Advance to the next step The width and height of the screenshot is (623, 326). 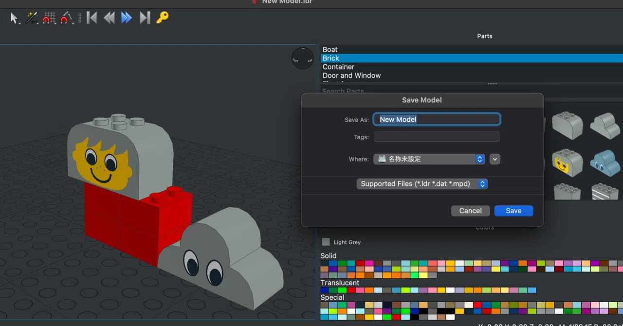click(x=127, y=18)
